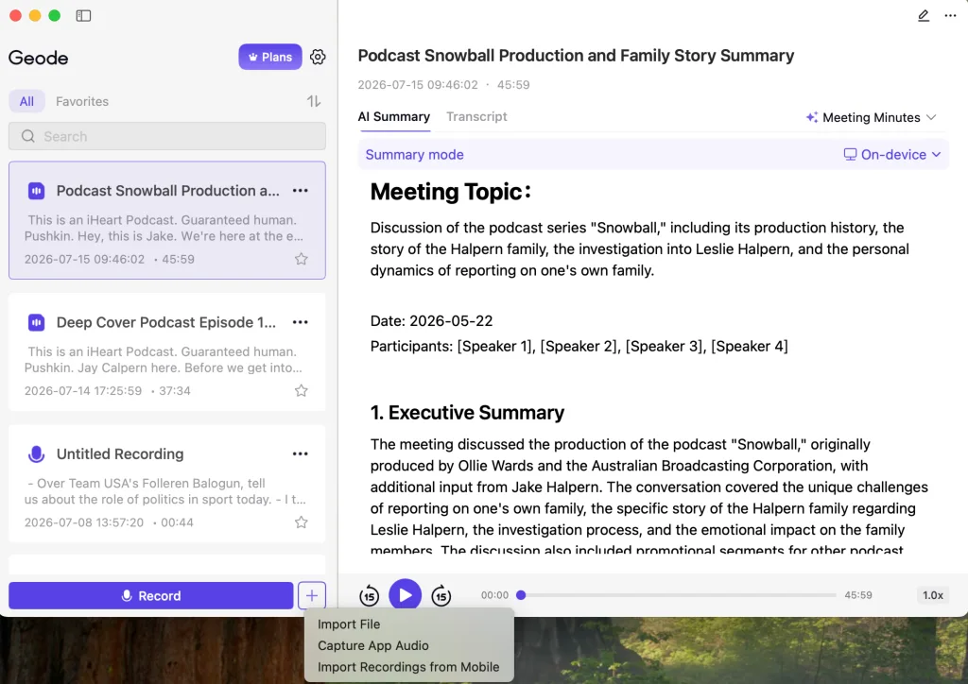Viewport: 968px width, 684px height.
Task: Toggle favorite on Untitled Recording
Action: [x=301, y=522]
